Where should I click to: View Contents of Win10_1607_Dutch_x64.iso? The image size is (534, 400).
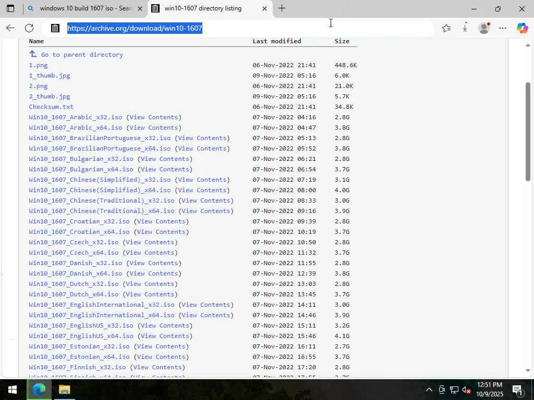150,295
